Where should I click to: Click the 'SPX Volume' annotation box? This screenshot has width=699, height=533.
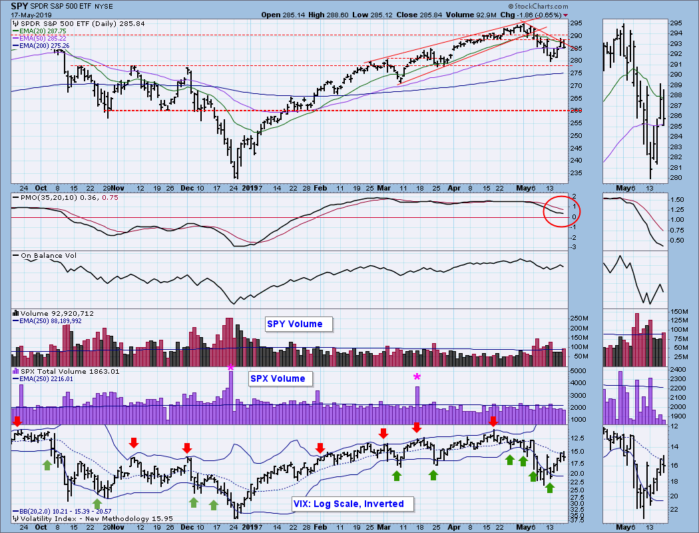pos(280,378)
